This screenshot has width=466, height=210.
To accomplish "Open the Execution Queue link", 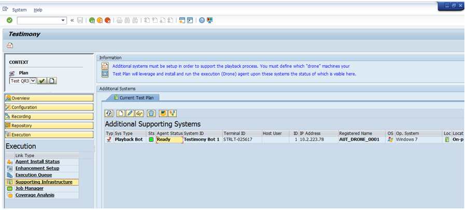I will tap(34, 175).
